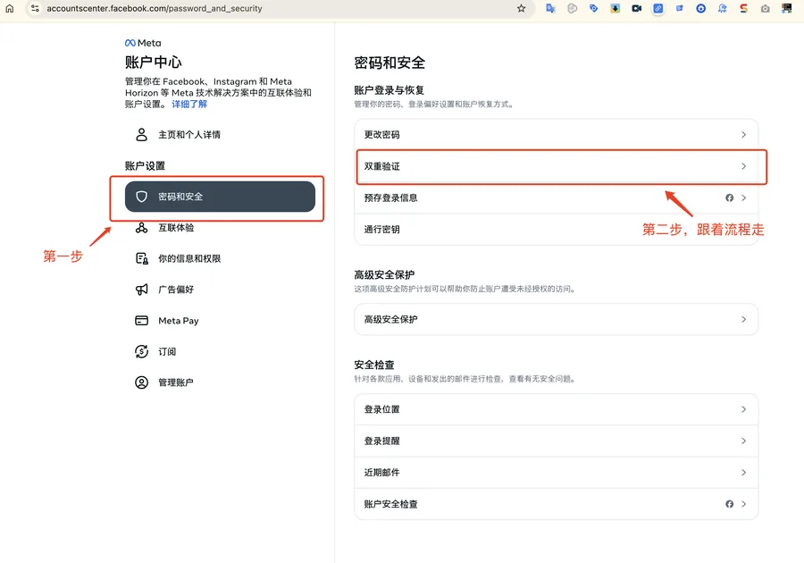Expand the 账户安全检查 chevron
Image resolution: width=804 pixels, height=563 pixels.
(x=743, y=504)
